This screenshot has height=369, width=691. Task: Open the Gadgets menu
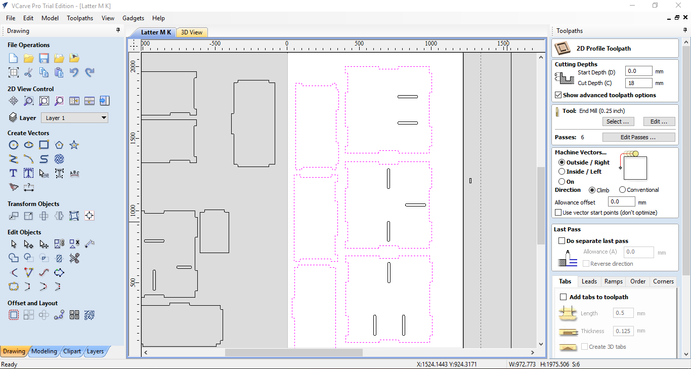(133, 18)
